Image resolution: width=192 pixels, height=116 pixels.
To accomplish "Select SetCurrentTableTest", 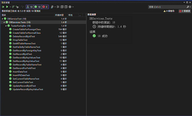I will coord(23,82).
